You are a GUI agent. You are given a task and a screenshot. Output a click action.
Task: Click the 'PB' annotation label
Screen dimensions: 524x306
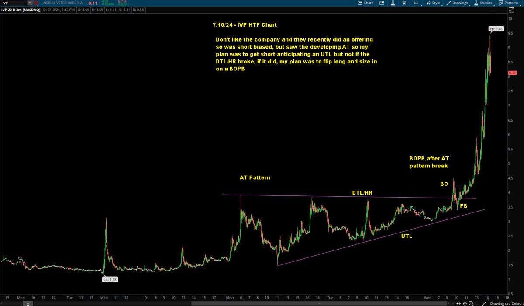click(x=464, y=206)
